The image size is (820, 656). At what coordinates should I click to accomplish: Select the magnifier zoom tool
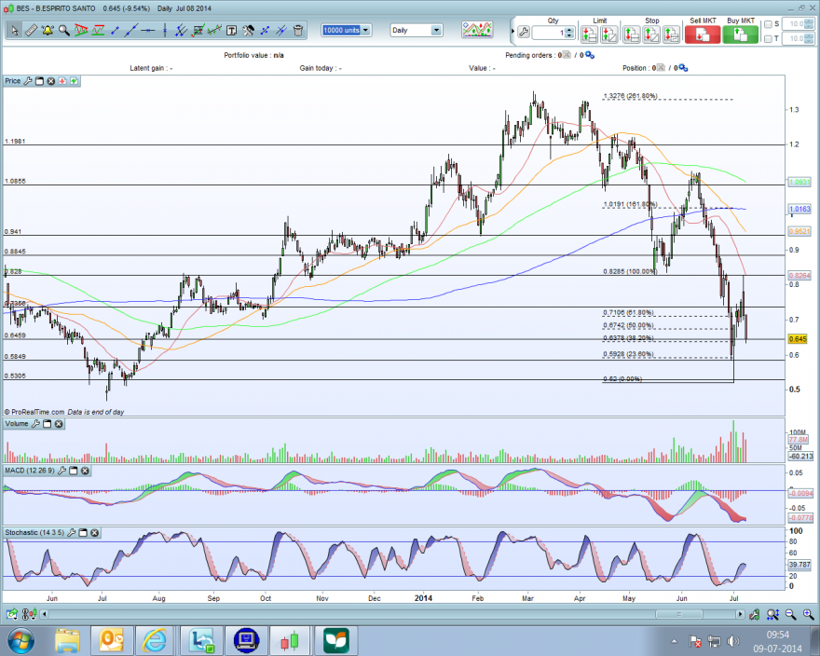point(63,31)
